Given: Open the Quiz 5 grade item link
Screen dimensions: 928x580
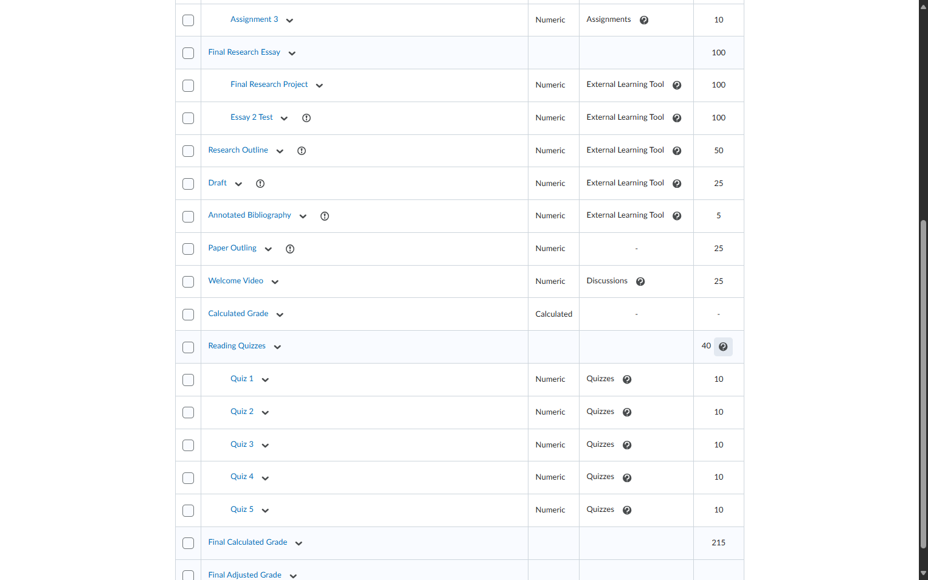Looking at the screenshot, I should [241, 509].
